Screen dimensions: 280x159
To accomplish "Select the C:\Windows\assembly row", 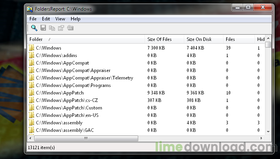I will point(146,123).
